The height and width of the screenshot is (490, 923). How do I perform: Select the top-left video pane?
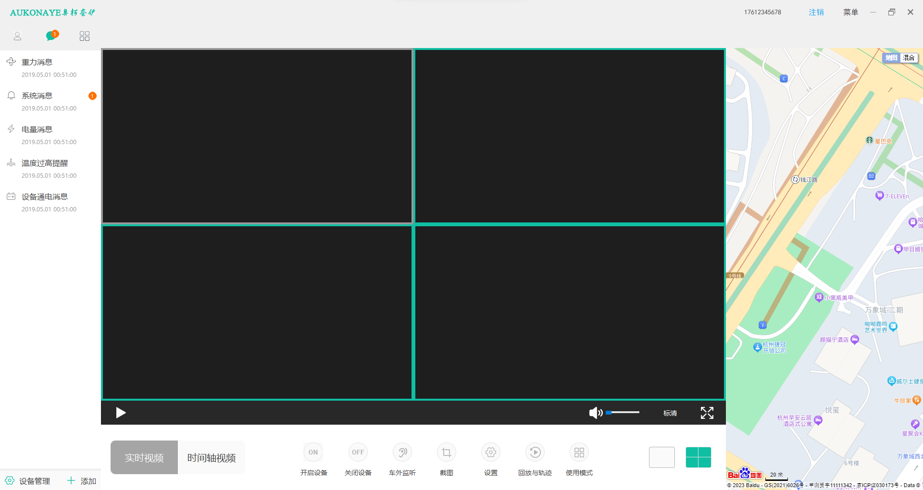[x=257, y=136]
